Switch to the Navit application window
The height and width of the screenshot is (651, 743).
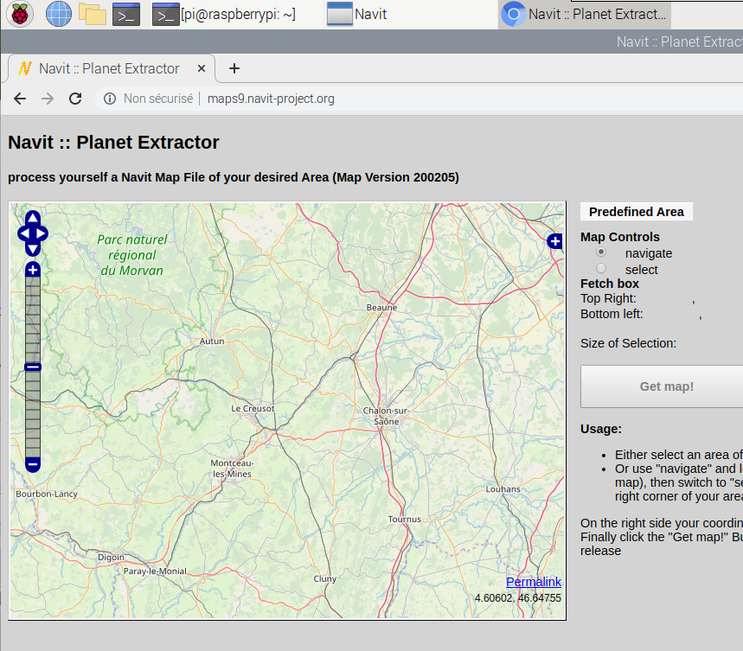357,14
